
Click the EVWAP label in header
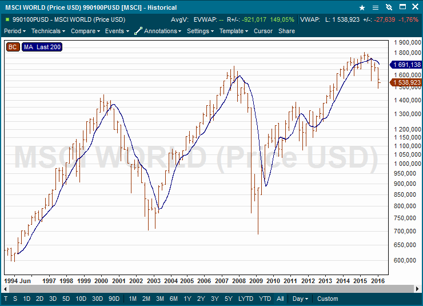205,19
